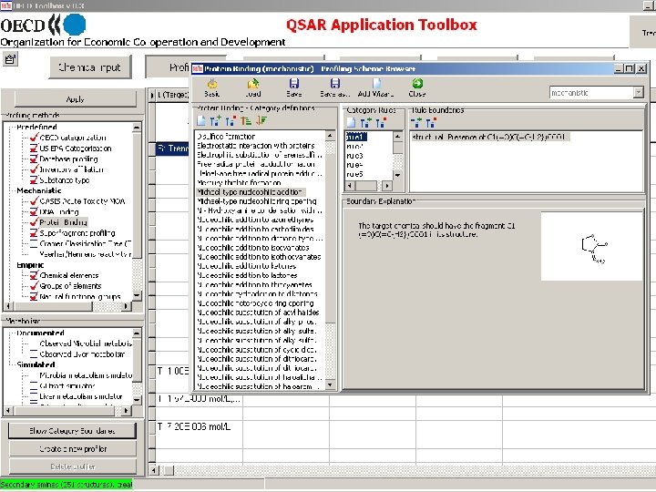Click down arrow of profiling methods scrollbar
656x492 pixels.
[137, 295]
